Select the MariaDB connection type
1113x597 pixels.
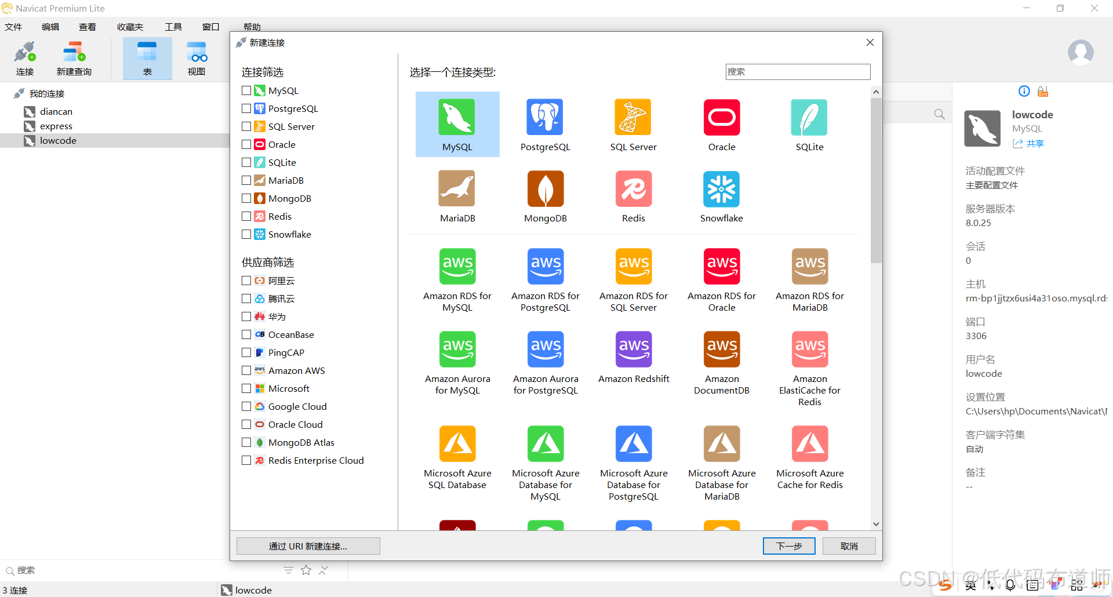coord(457,196)
